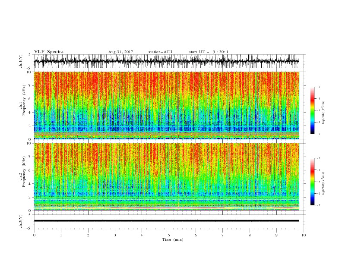This screenshot has width=342, height=264.
Task: Click time axis tick label '0'
Action: coord(34,235)
